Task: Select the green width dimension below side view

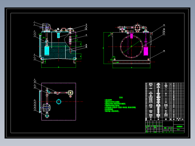Action: pos(131,68)
